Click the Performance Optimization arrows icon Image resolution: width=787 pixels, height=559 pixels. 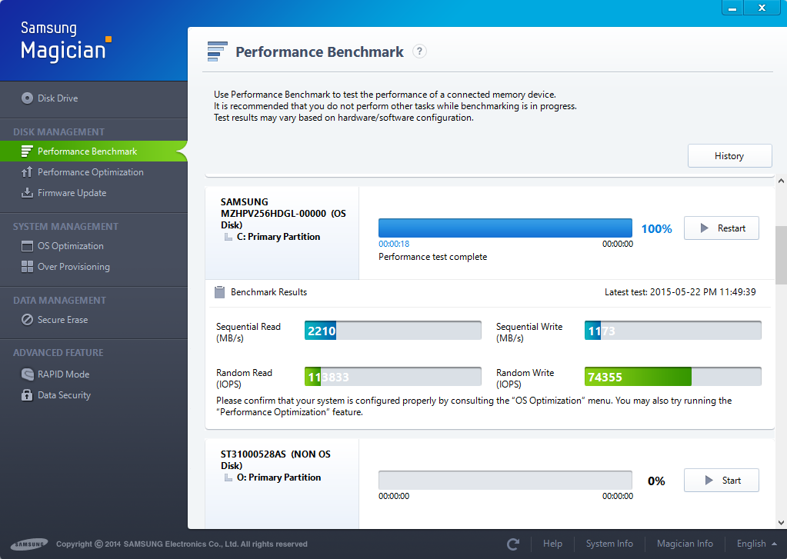tap(27, 172)
